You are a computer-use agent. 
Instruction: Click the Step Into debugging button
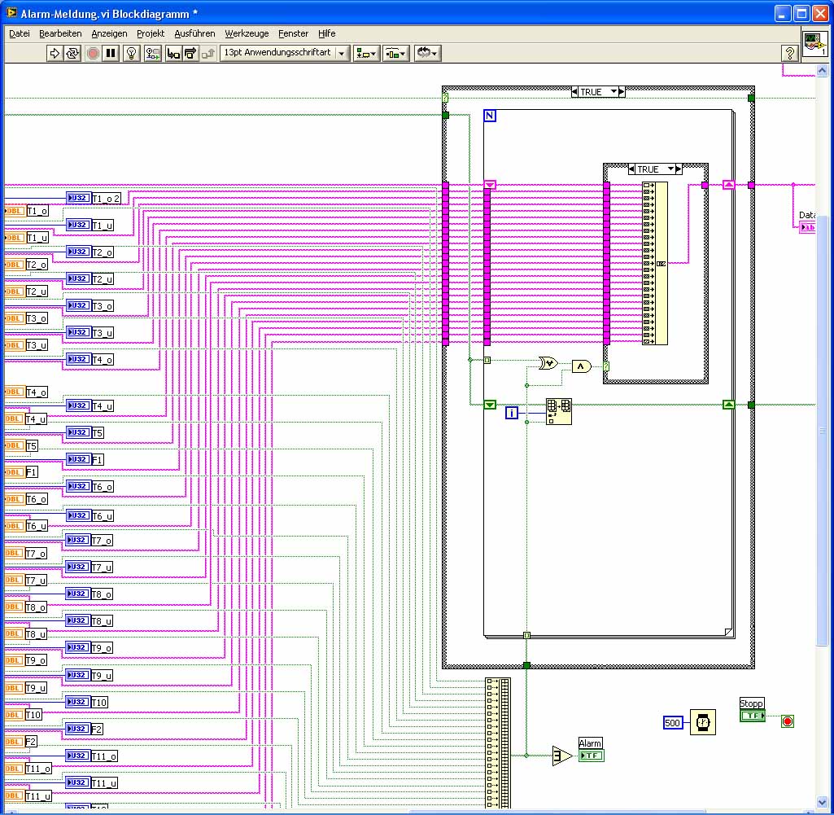point(173,53)
